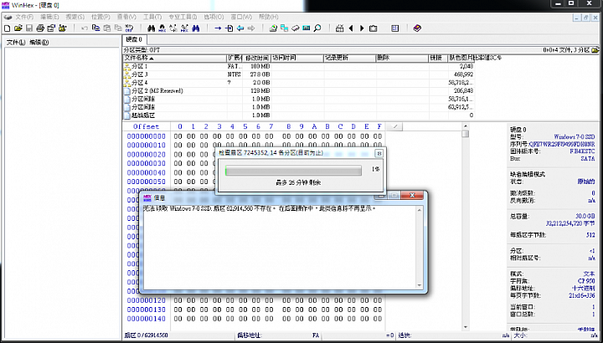
Task: Click the green scan progress bar
Action: 295,169
